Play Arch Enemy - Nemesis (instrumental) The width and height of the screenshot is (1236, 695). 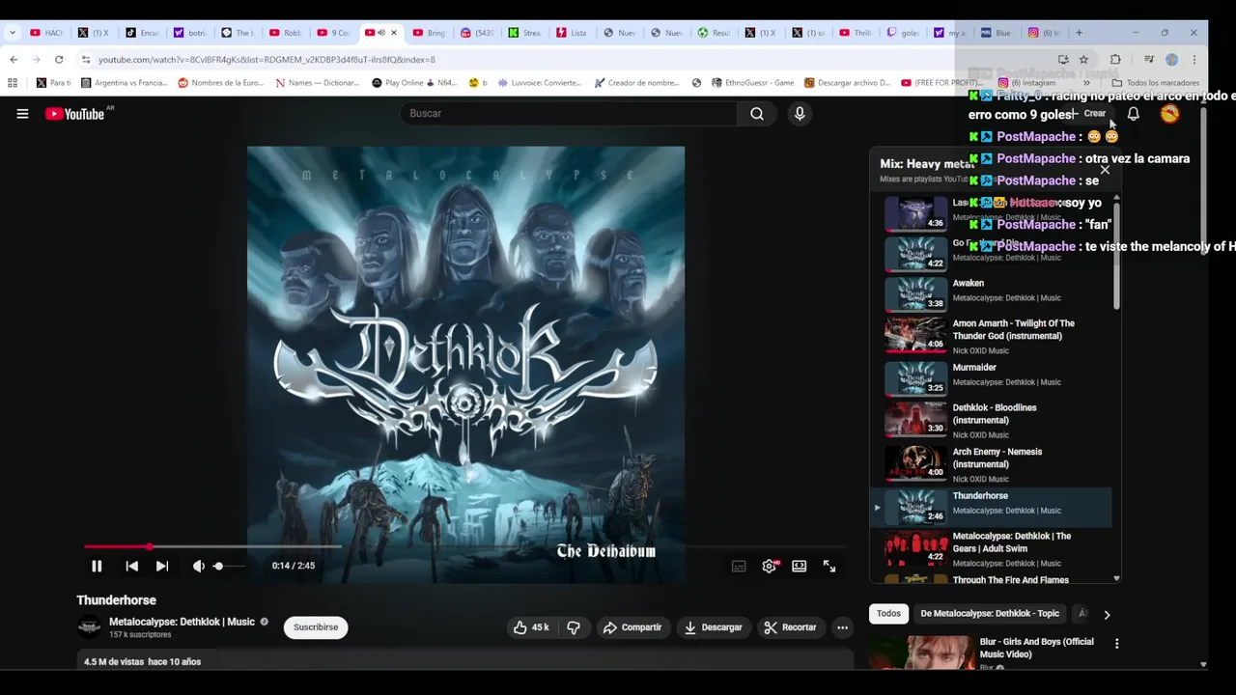pos(997,464)
